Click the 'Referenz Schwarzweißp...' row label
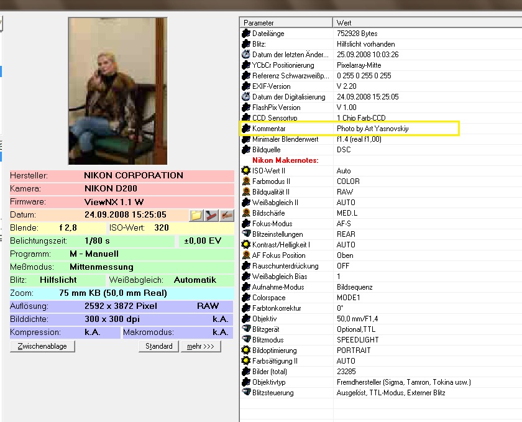The height and width of the screenshot is (422, 522). [291, 76]
